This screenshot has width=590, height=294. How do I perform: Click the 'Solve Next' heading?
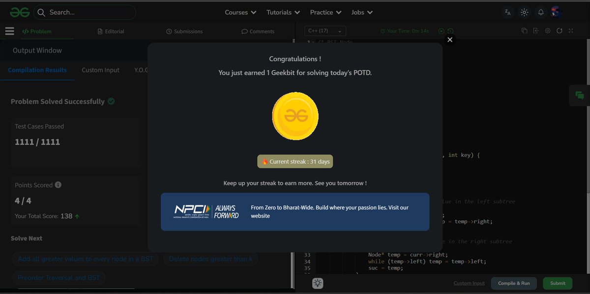27,238
